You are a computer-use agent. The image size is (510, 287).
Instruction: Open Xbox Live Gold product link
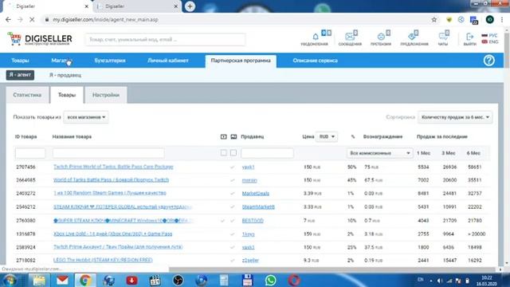click(x=112, y=234)
